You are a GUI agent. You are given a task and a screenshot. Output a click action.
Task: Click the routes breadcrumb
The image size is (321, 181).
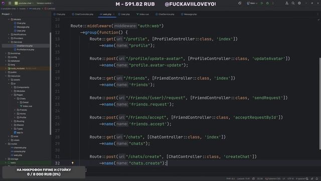(22, 9)
